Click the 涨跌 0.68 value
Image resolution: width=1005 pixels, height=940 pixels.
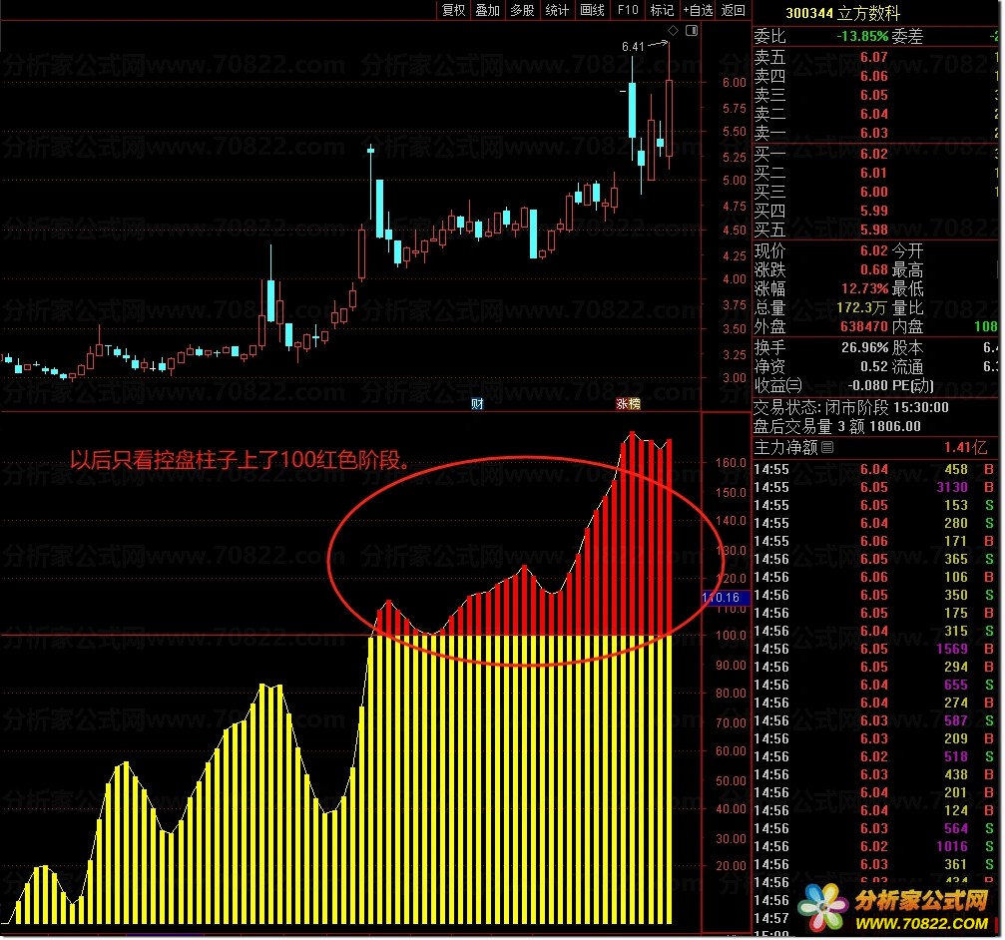point(874,269)
